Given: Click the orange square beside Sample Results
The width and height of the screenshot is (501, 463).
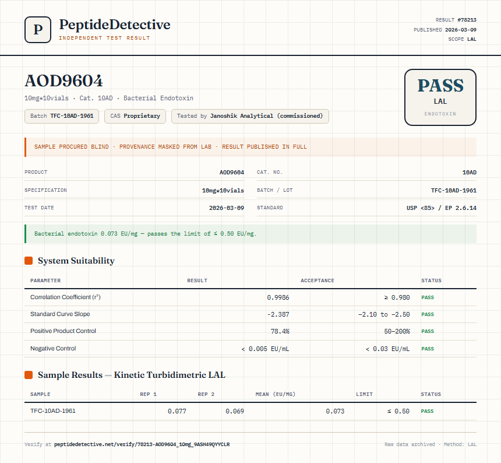Looking at the screenshot, I should 29,375.
